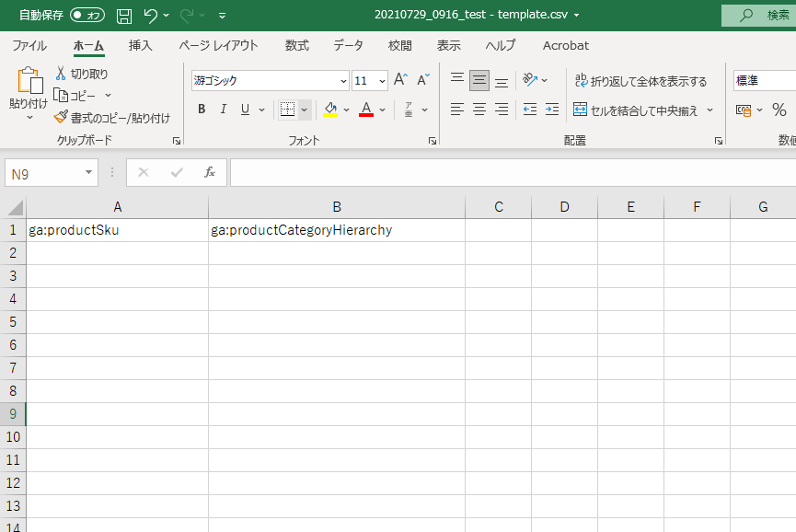Viewport: 796px width, 532px height.
Task: Click the Center align icon
Action: click(x=479, y=110)
